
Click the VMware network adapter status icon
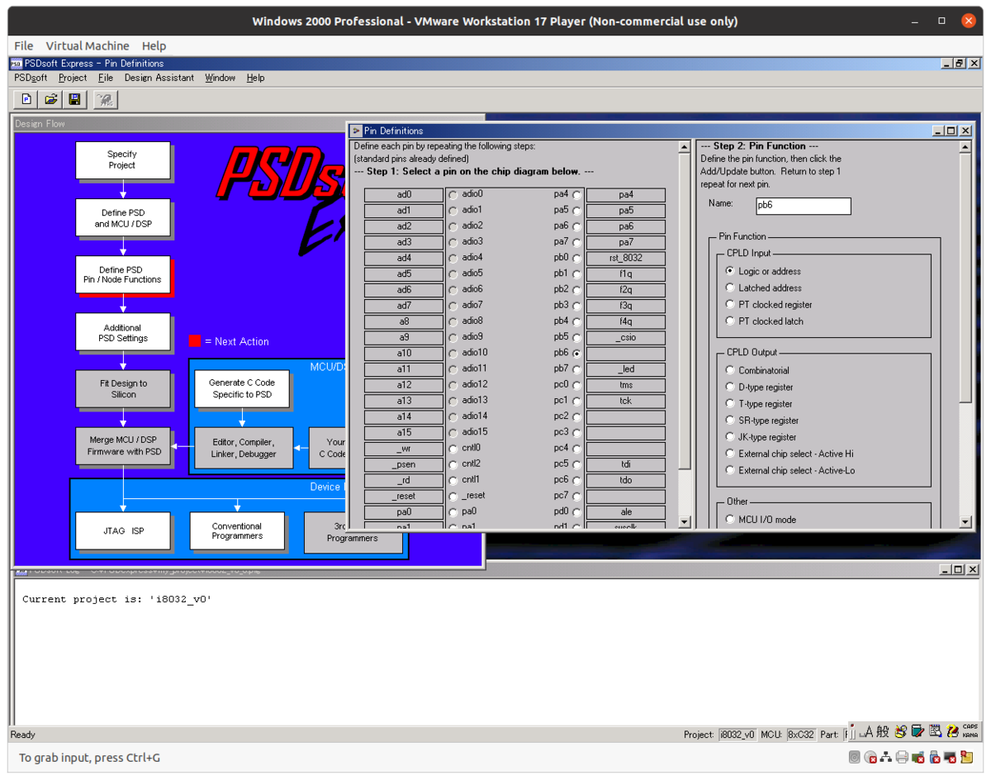[x=886, y=757]
